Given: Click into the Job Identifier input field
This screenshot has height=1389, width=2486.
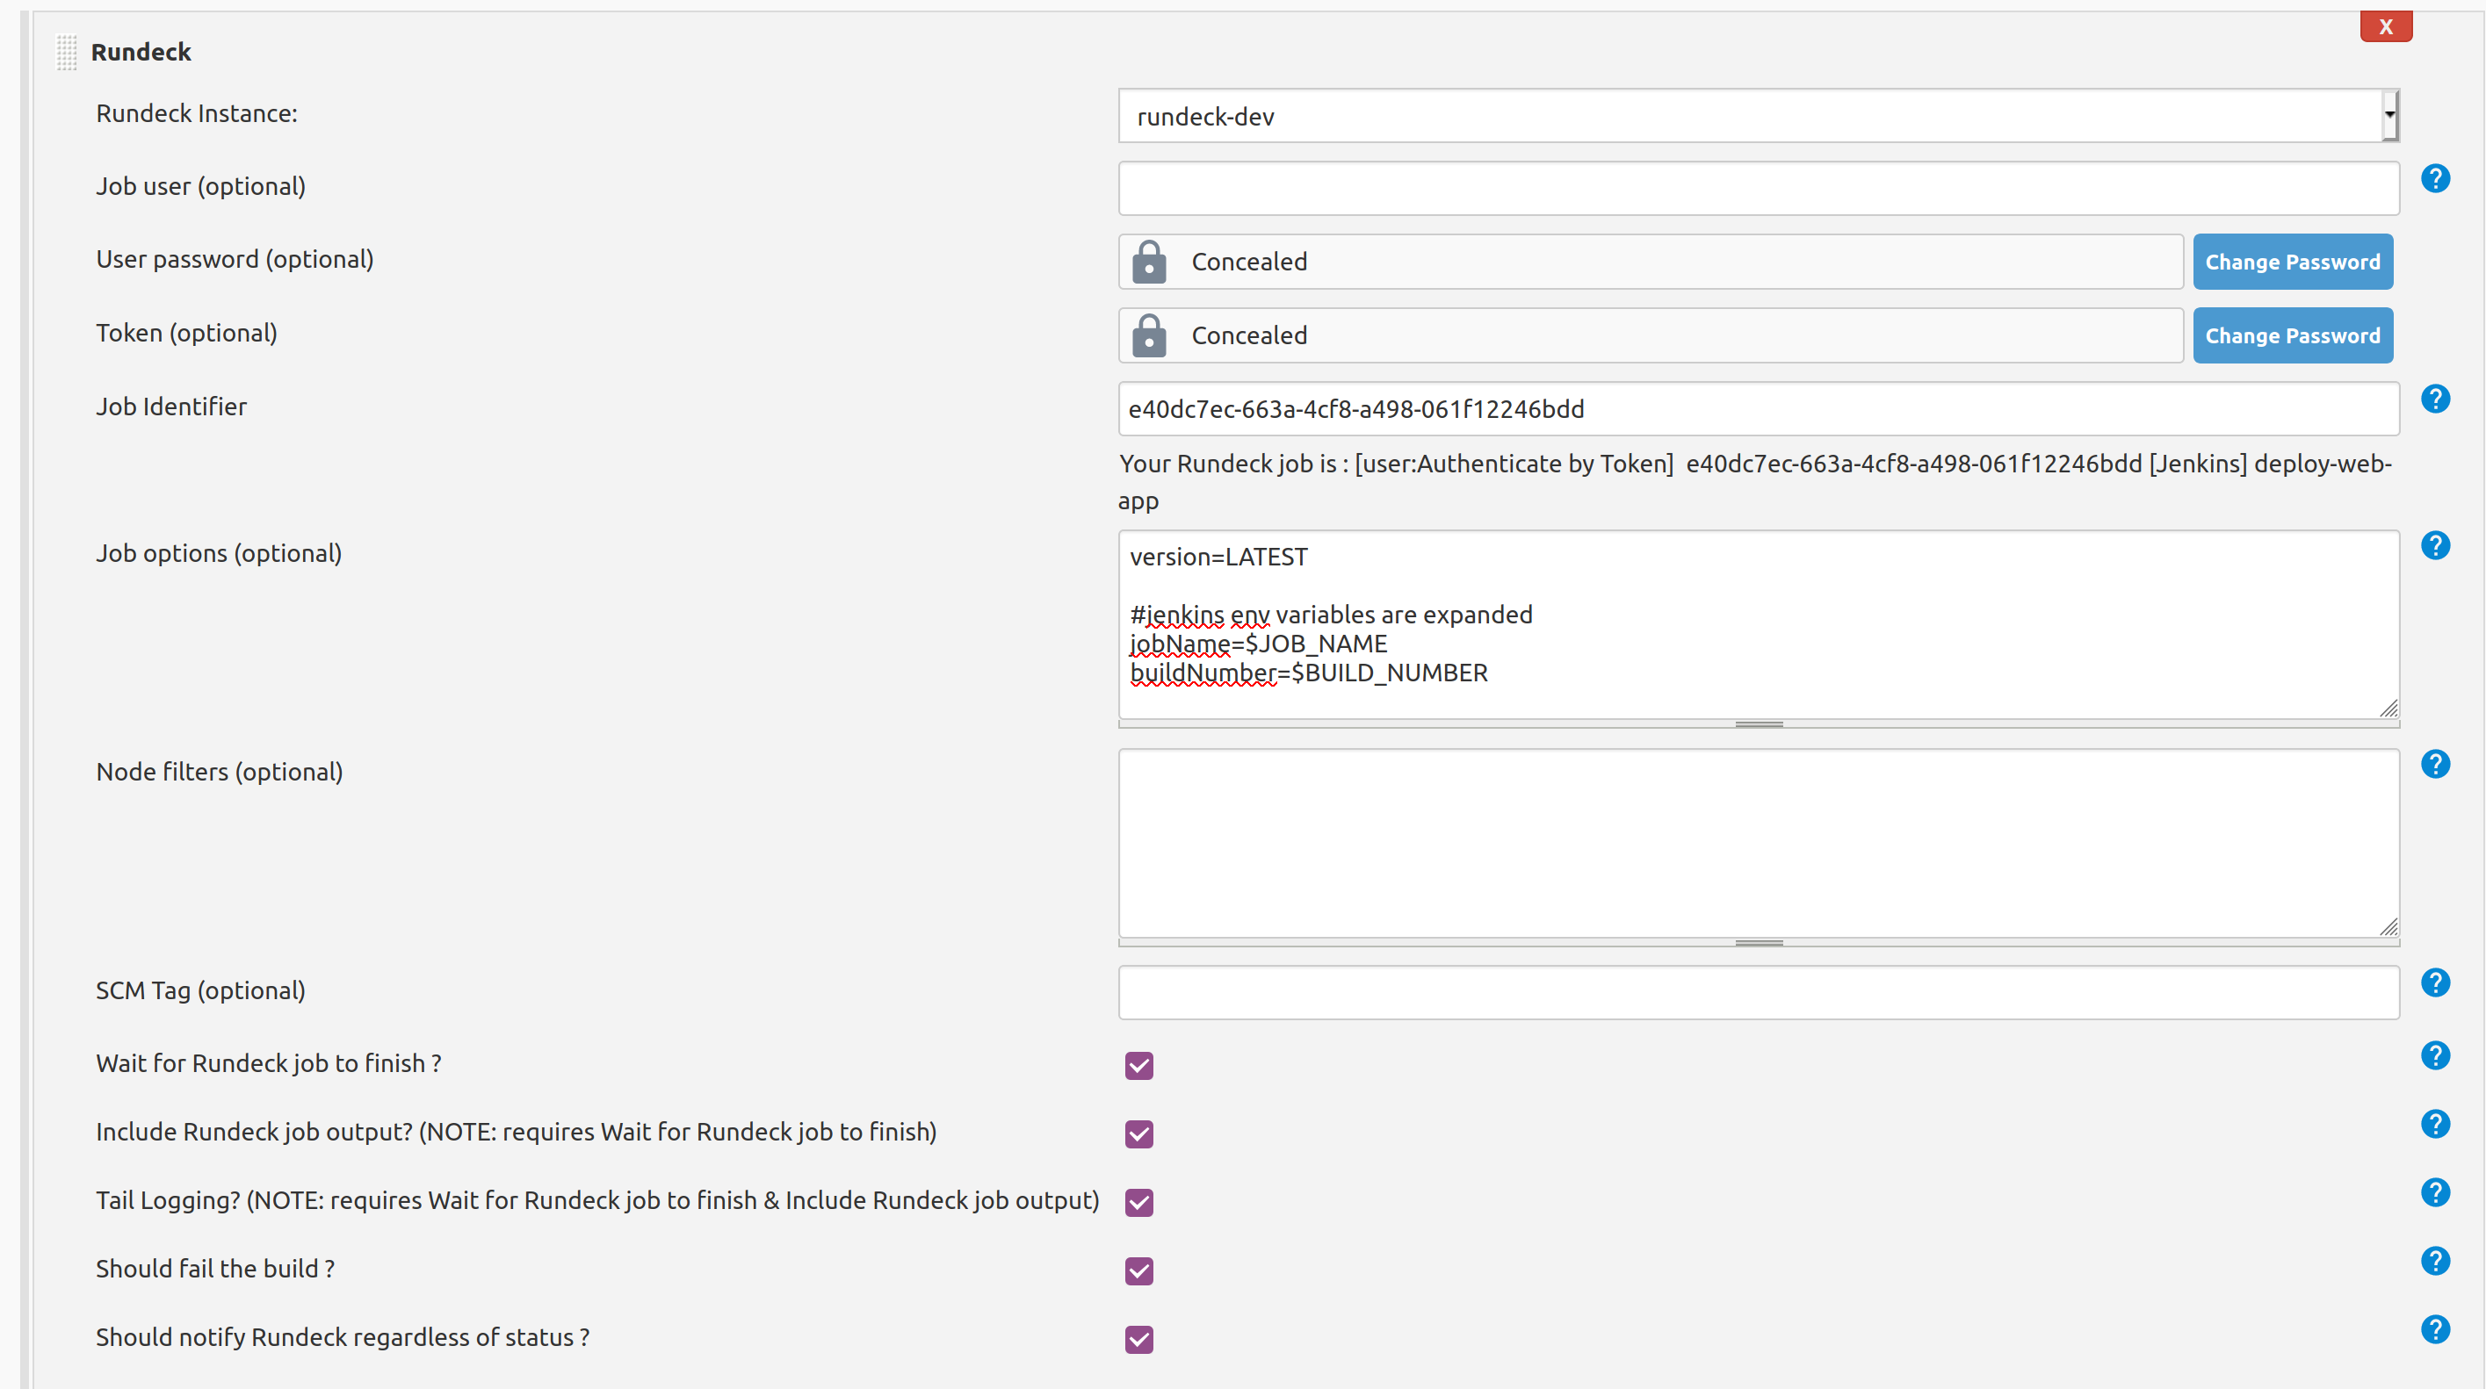Looking at the screenshot, I should click(1758, 409).
